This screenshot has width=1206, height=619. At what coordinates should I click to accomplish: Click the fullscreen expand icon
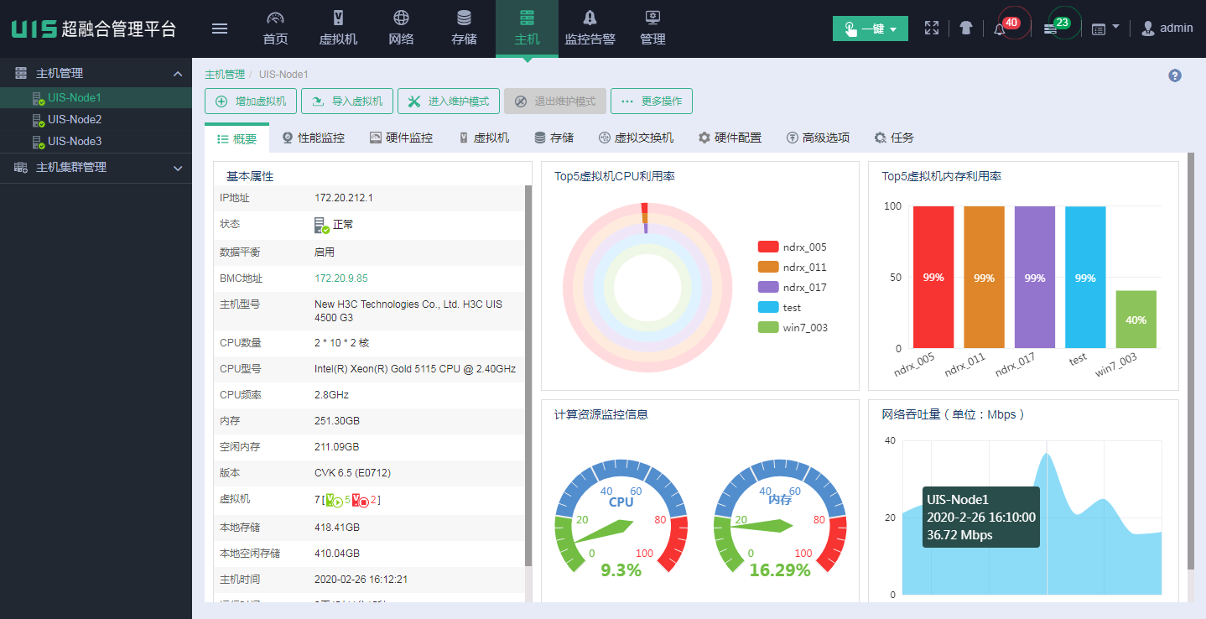(x=932, y=28)
